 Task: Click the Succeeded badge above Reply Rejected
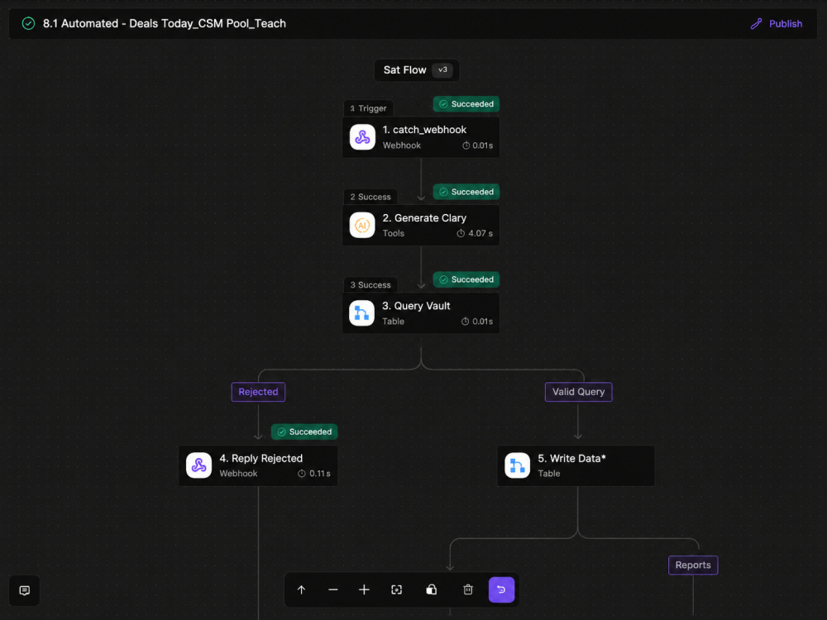pos(304,432)
